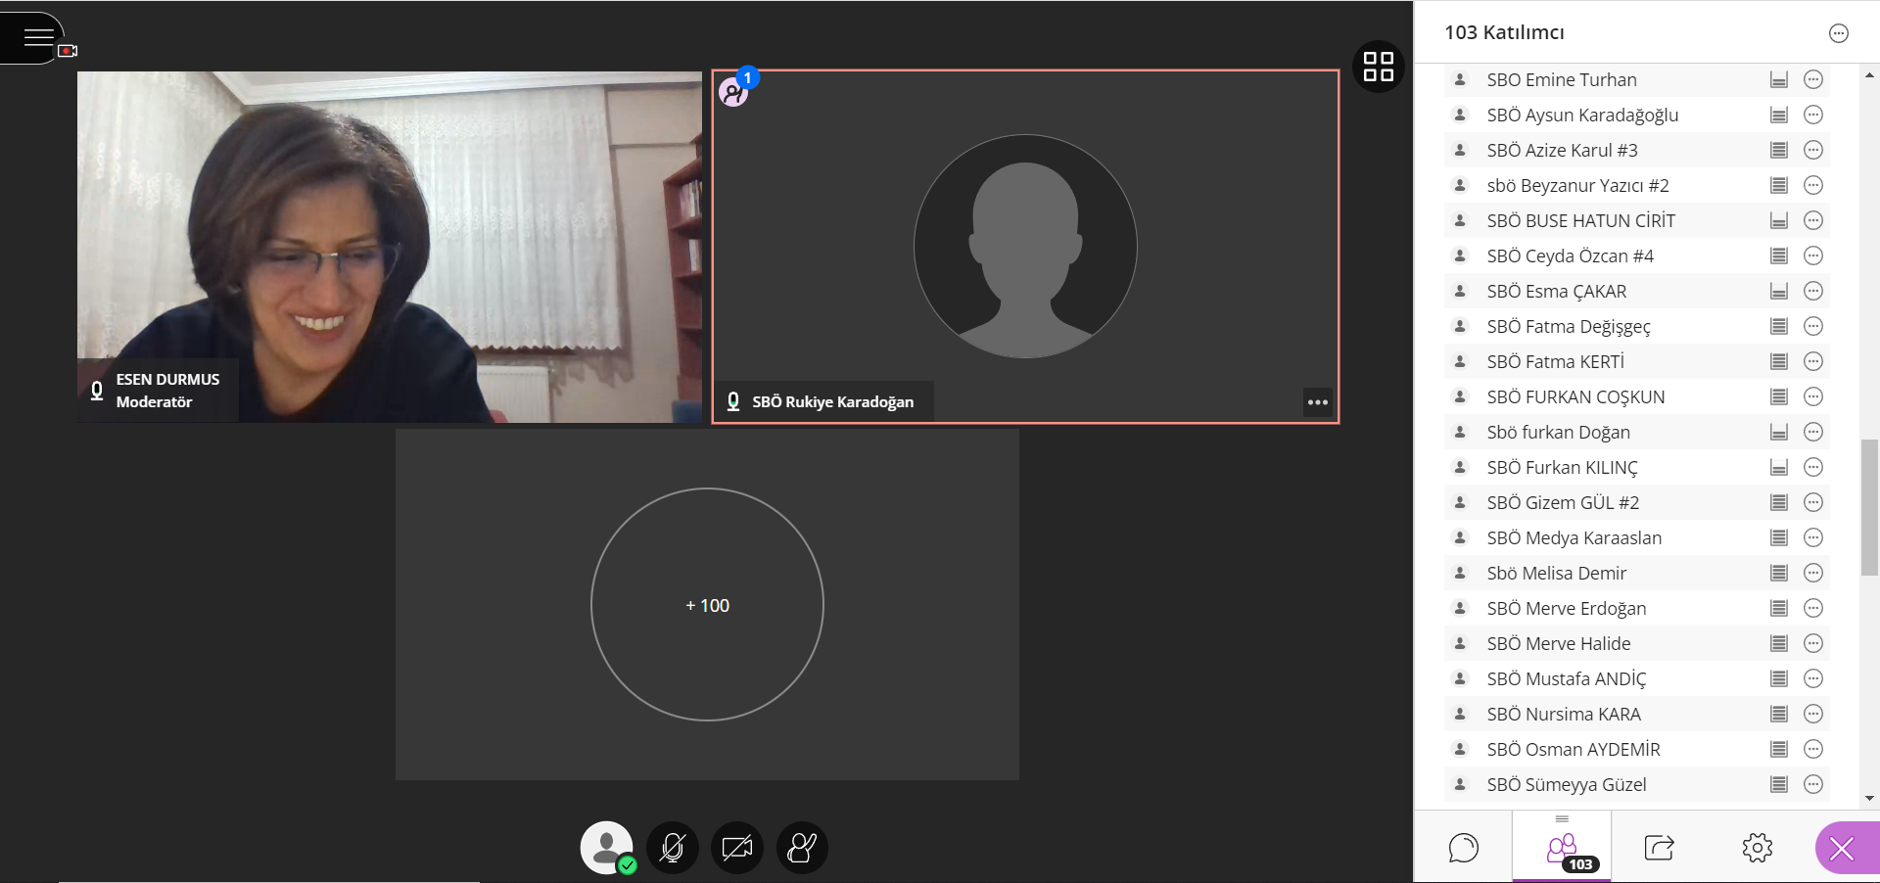Close the Collaborate side panel
Viewport: 1880px width, 883px height.
[x=1843, y=848]
